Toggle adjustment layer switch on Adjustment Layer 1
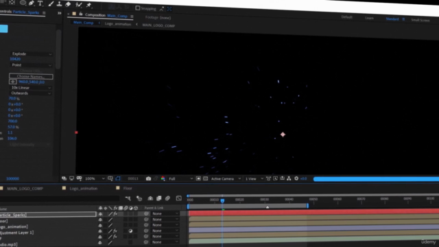The image size is (439, 247). pos(130,231)
